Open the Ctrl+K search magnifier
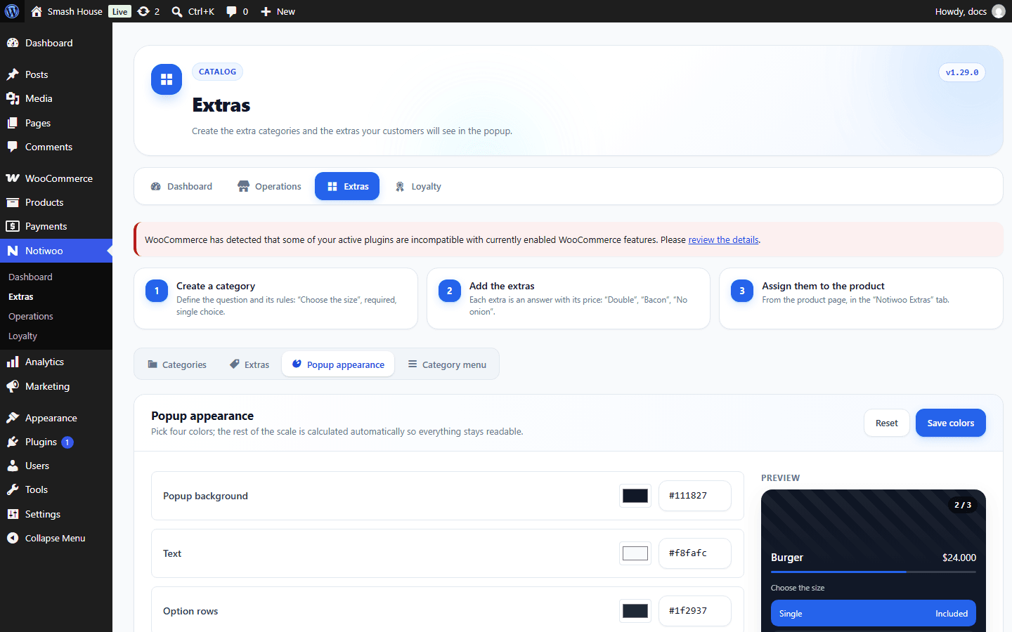1012x632 pixels. (x=177, y=11)
